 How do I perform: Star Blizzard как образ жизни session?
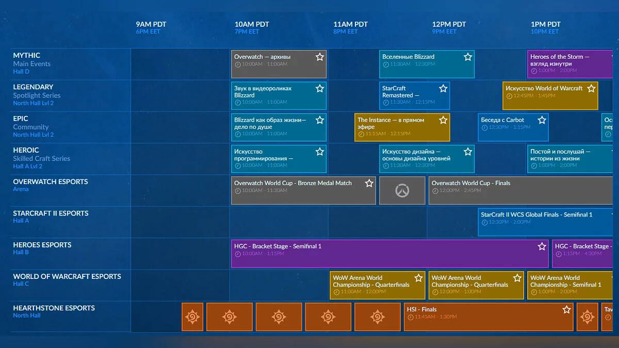click(x=320, y=120)
